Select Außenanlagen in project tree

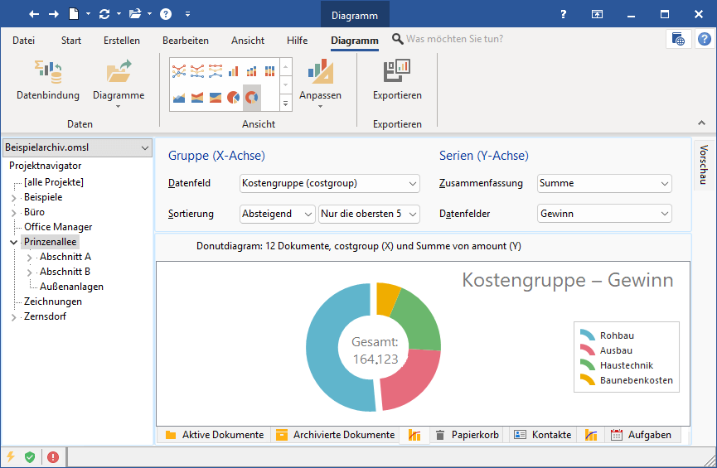[x=71, y=287]
